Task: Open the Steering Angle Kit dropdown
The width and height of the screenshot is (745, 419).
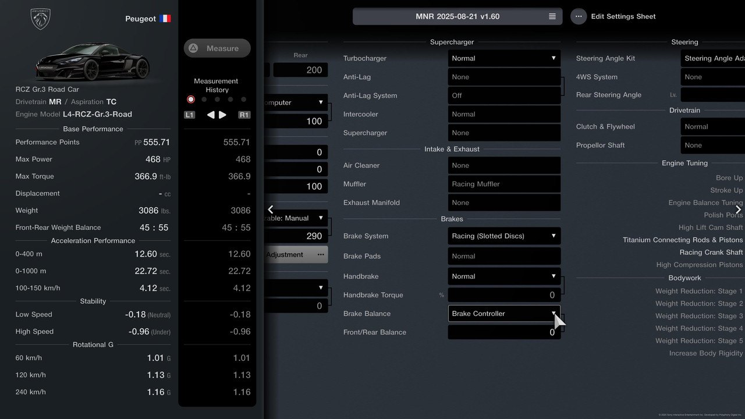Action: (712, 58)
